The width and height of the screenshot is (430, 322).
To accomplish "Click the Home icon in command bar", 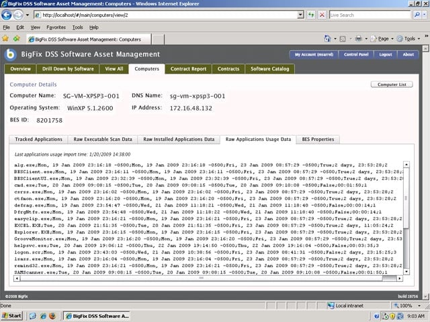I will point(327,39).
